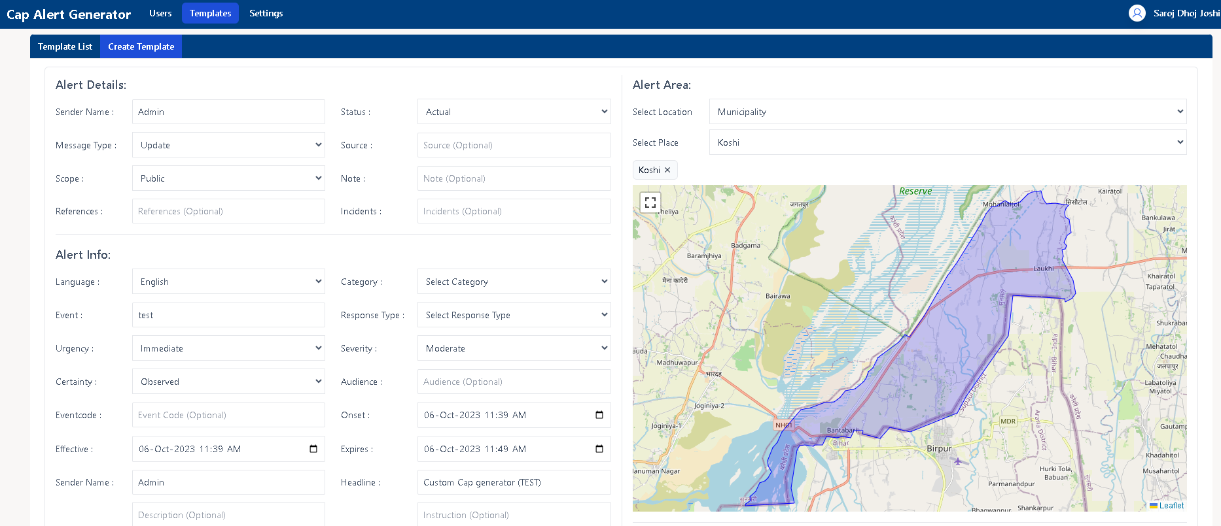Click the Cap Alert Generator brand link
Screen dimensions: 1221x526
point(69,14)
